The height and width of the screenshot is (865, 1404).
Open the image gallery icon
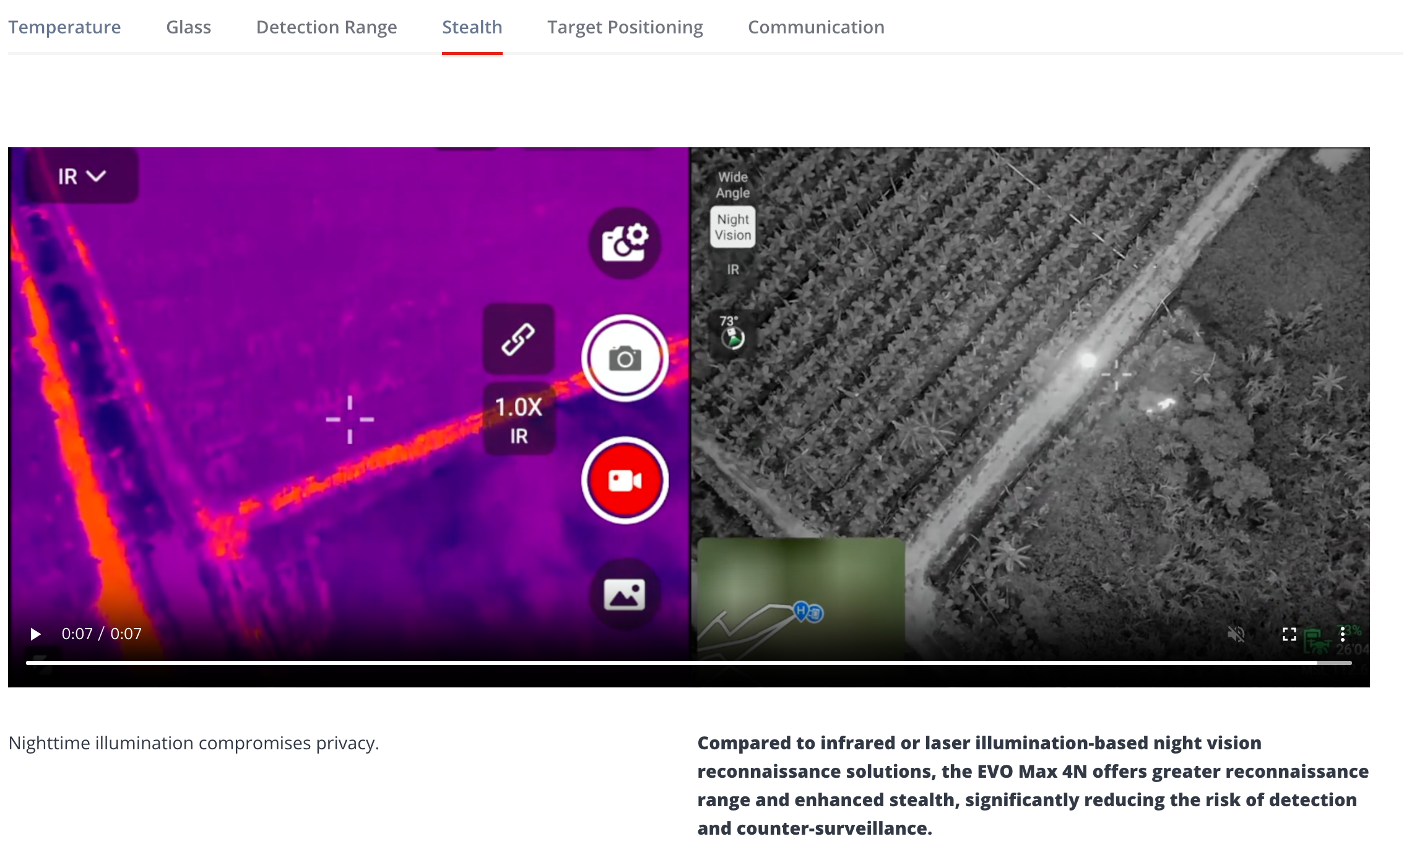pyautogui.click(x=624, y=595)
